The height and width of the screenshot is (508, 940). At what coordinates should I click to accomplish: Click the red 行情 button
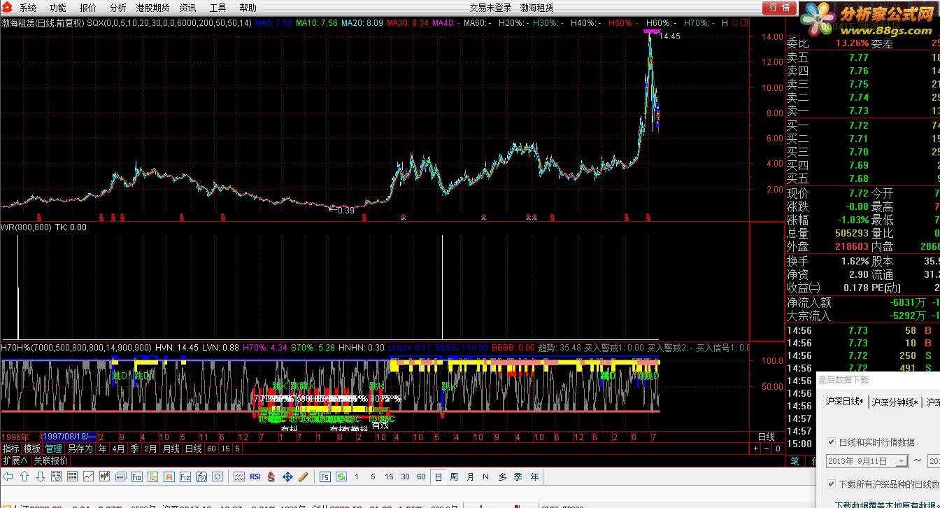pyautogui.click(x=779, y=8)
